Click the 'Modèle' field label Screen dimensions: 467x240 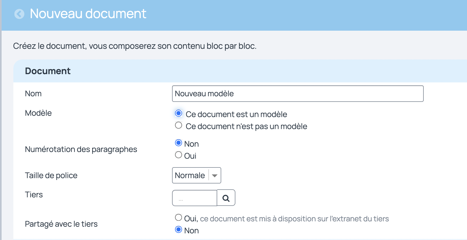tap(38, 113)
